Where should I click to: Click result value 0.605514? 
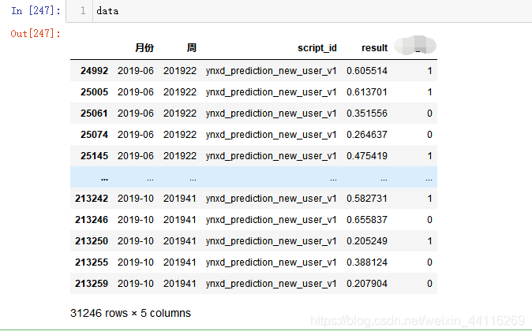pos(367,71)
